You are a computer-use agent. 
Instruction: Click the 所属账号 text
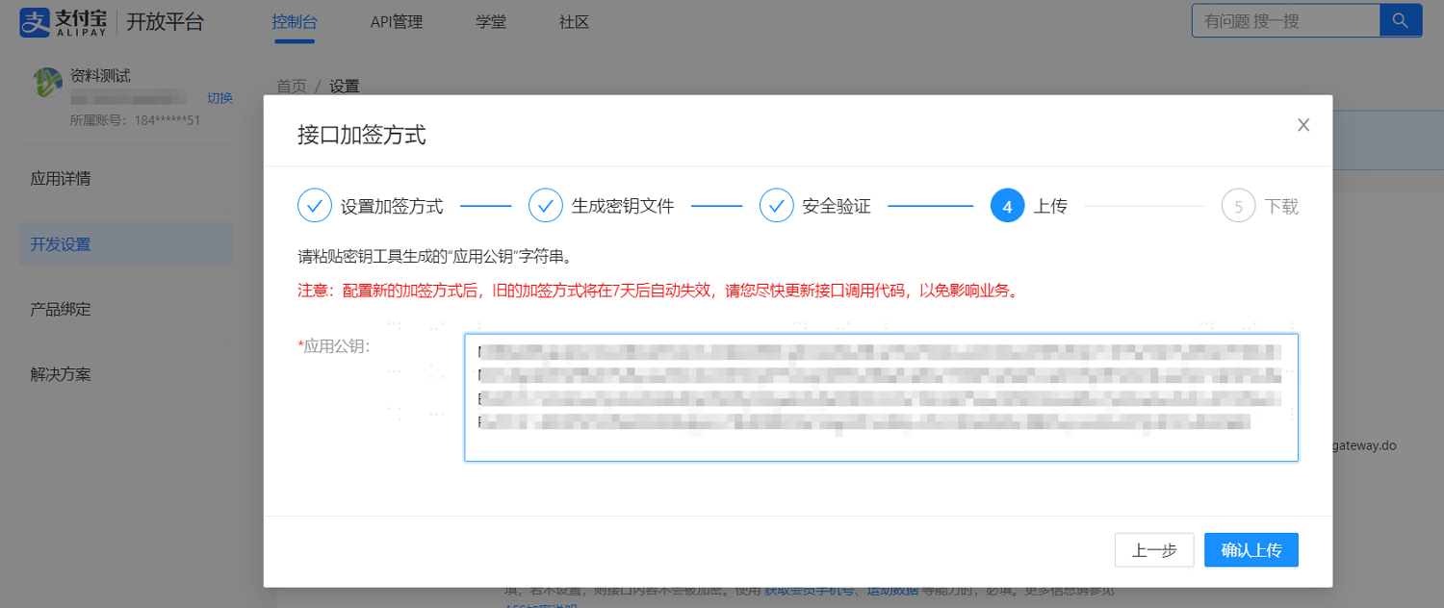135,120
